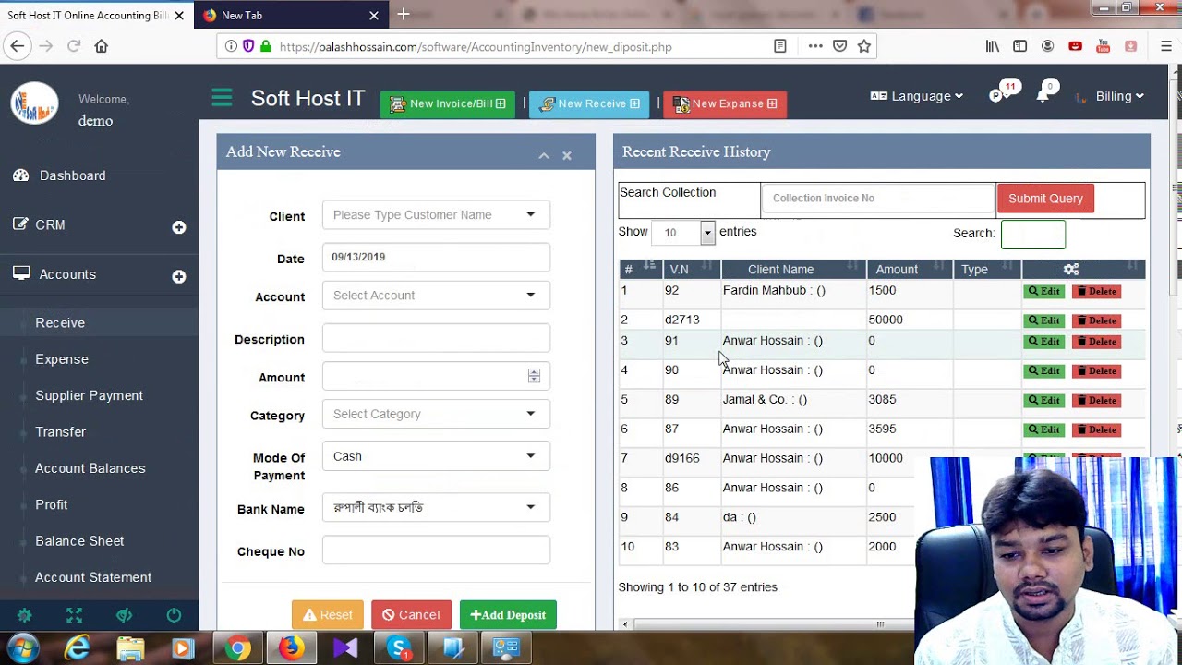Open Transfer in sidebar menu
The width and height of the screenshot is (1182, 665).
point(60,432)
